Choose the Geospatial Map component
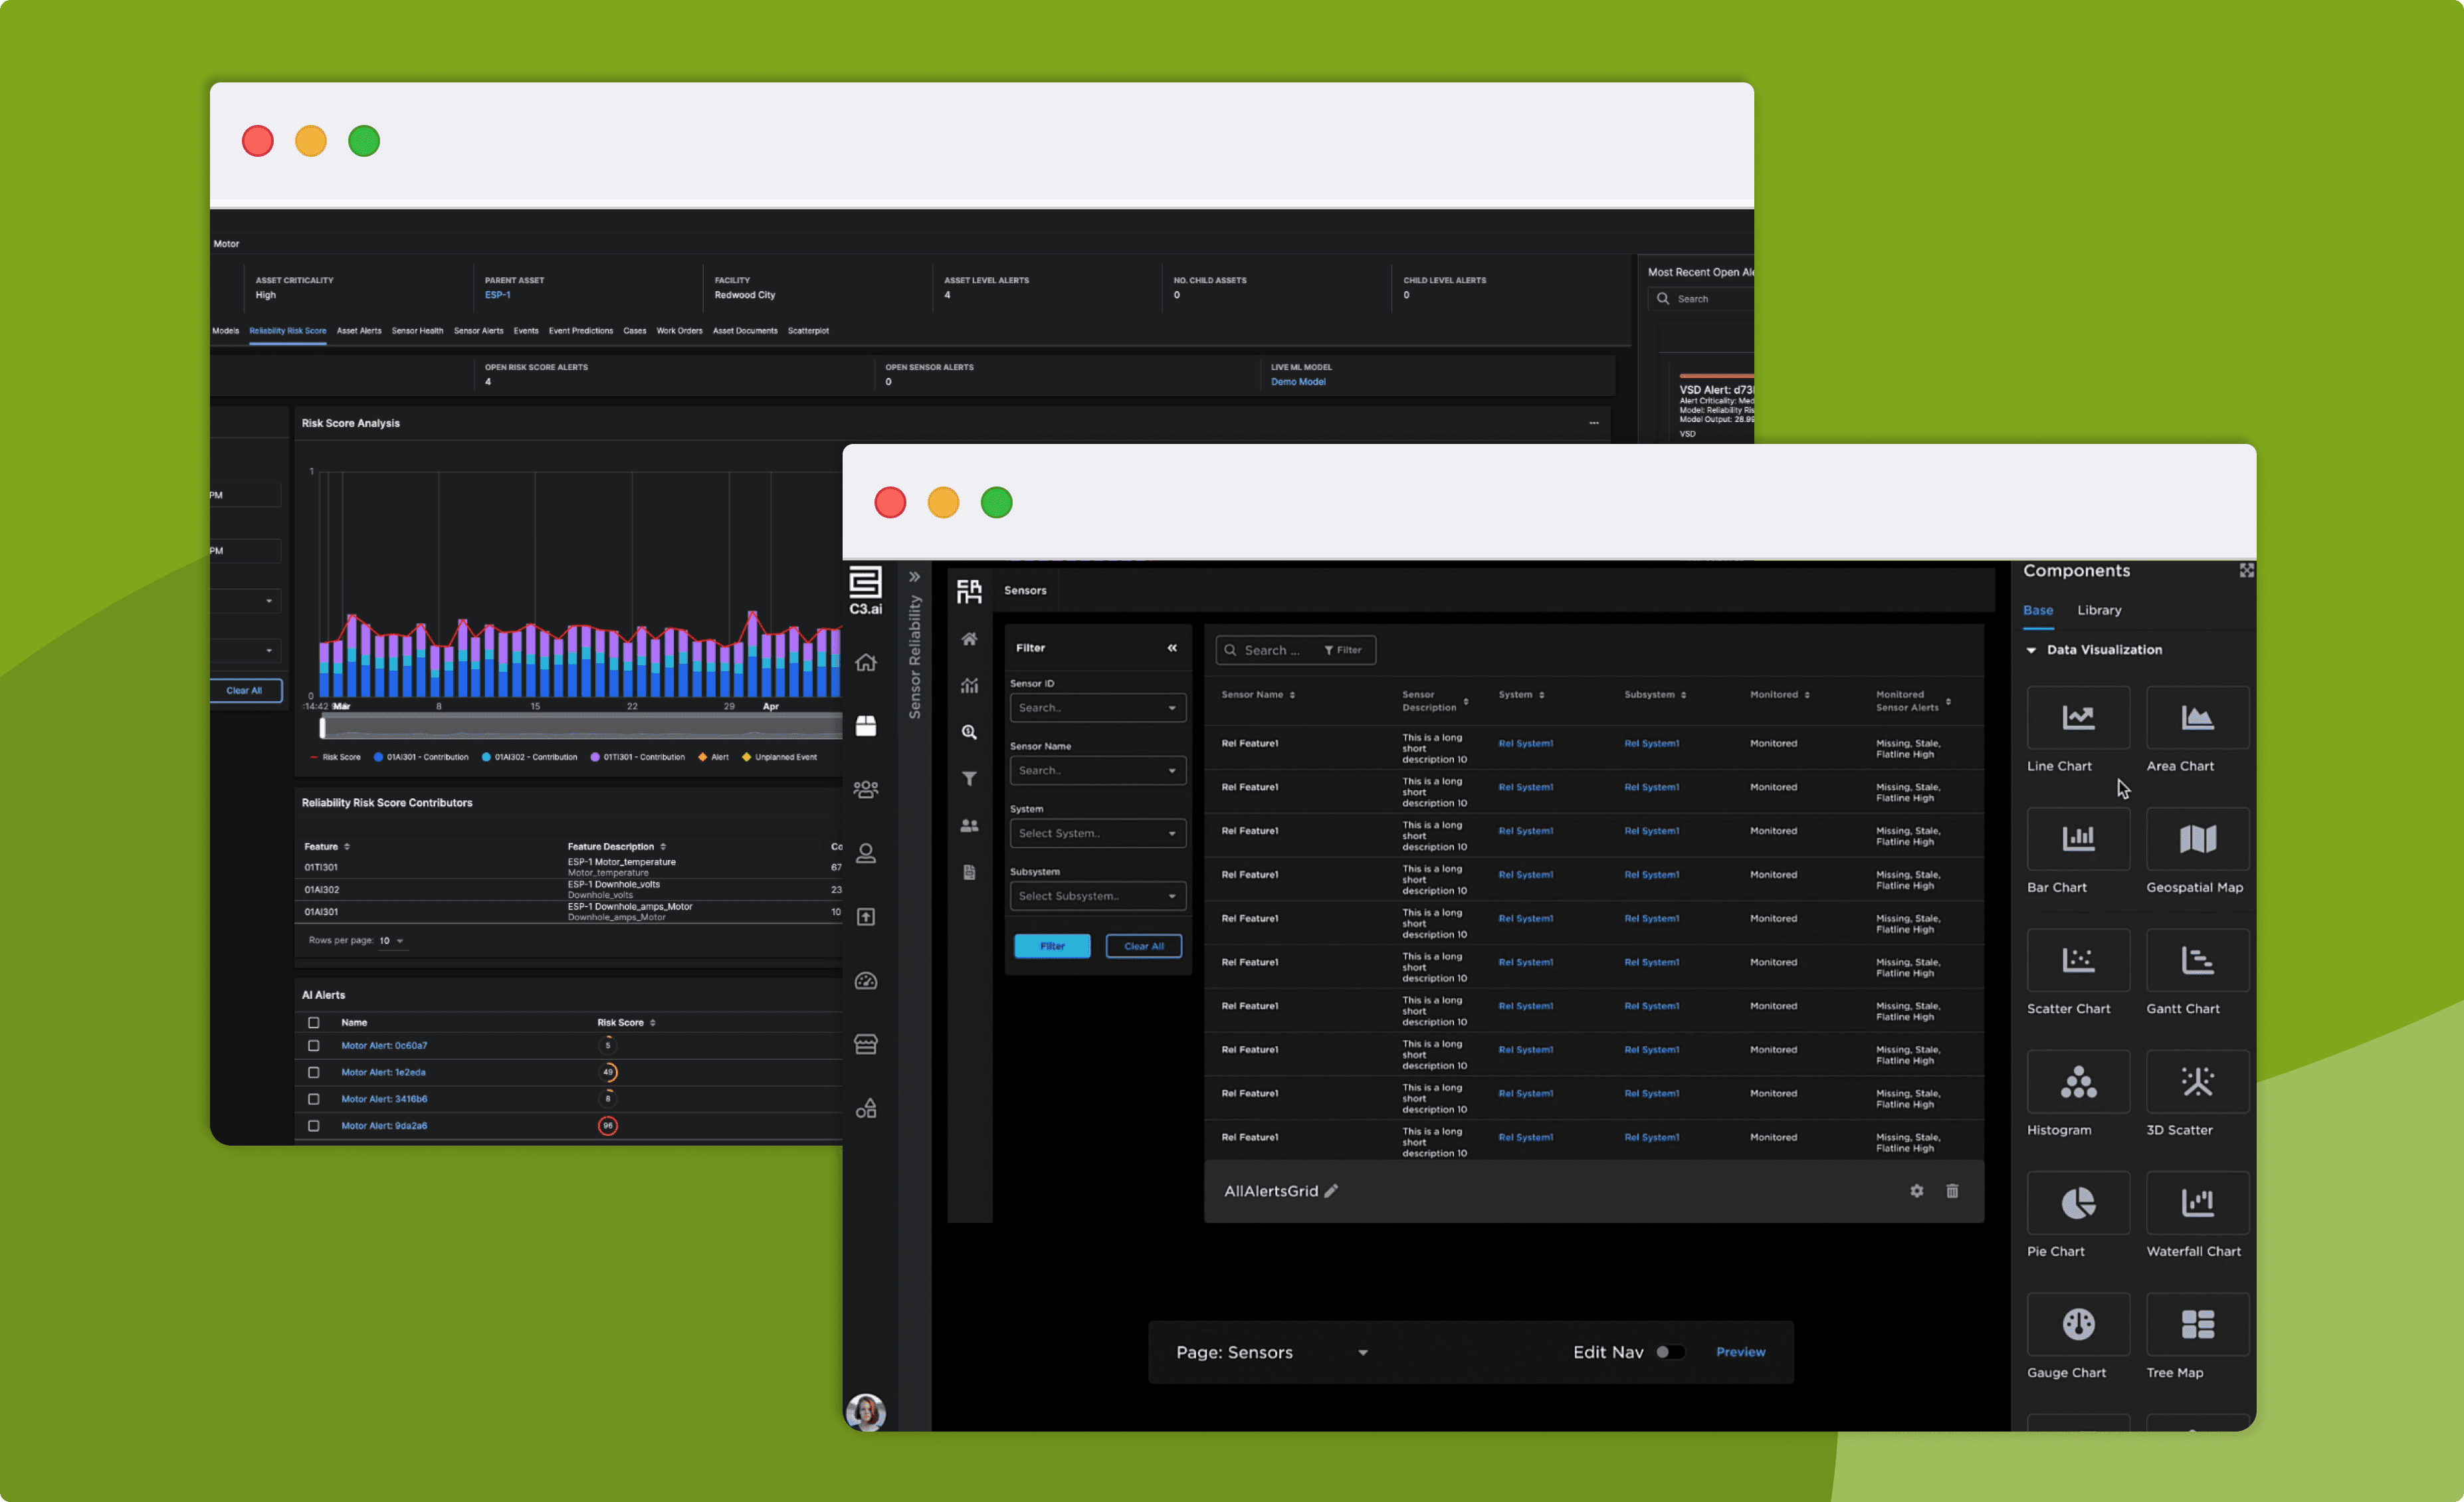This screenshot has height=1502, width=2464. coord(2197,838)
